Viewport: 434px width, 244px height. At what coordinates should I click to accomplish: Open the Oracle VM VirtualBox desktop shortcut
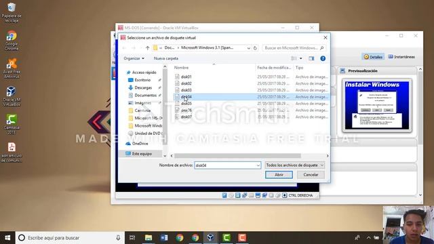(12, 96)
